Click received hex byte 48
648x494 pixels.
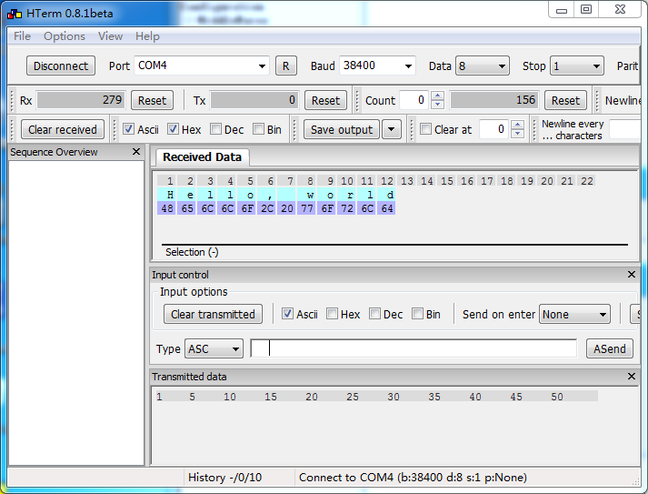[167, 208]
